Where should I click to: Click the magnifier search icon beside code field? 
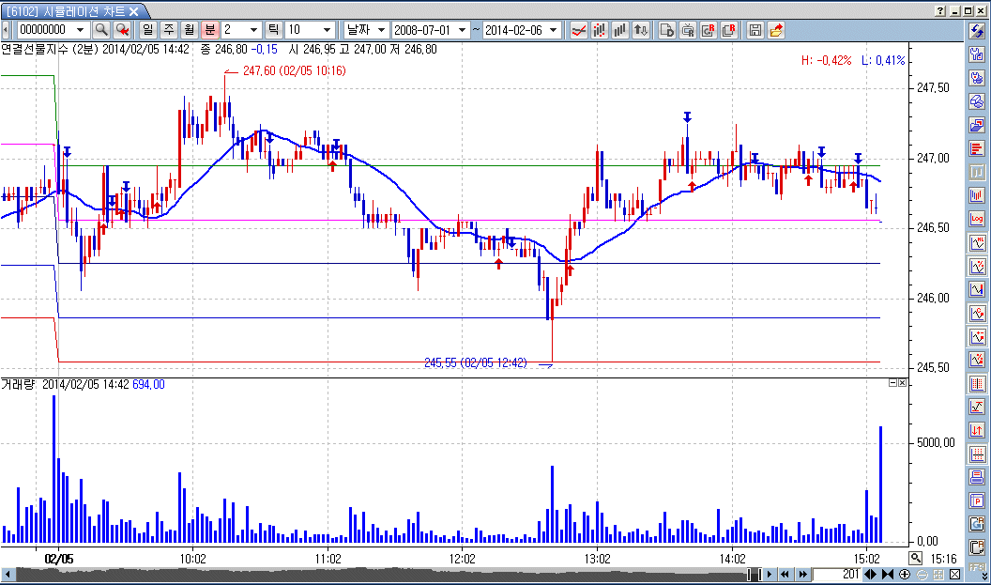(x=101, y=30)
